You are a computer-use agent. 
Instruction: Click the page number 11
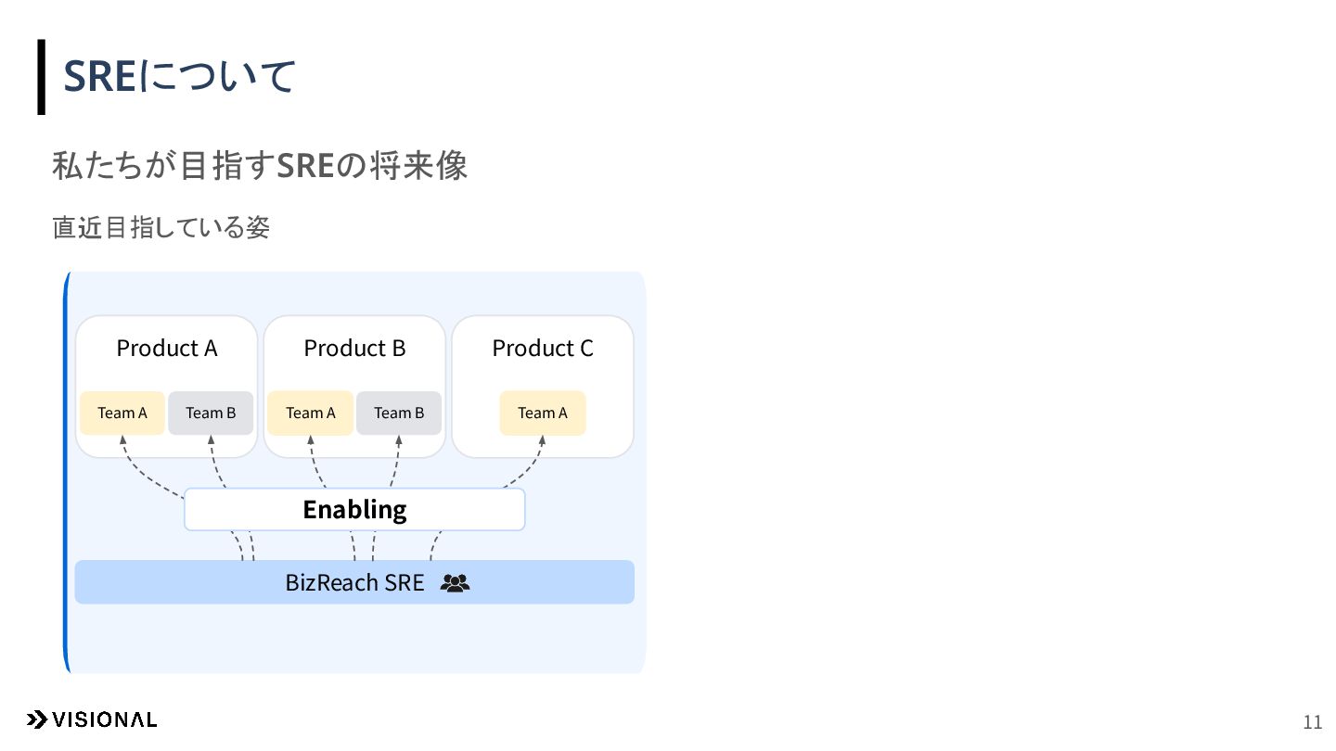(1313, 723)
